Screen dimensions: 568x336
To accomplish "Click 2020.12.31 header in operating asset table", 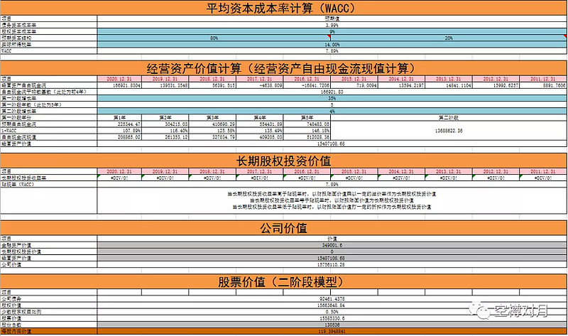I will pyautogui.click(x=119, y=79).
